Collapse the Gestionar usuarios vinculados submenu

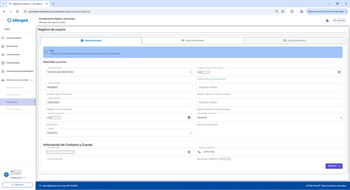tap(32, 80)
